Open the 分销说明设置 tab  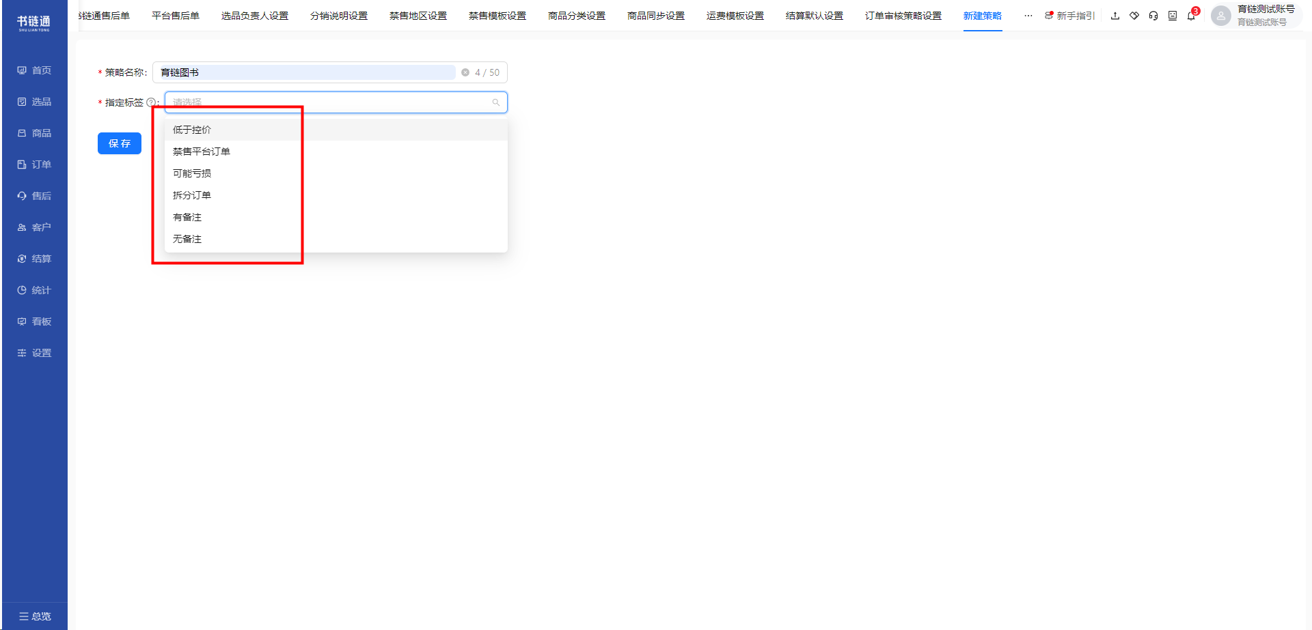click(339, 16)
